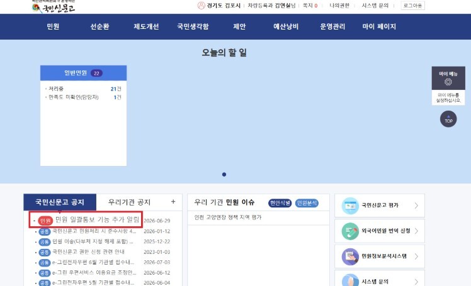Open the 국민생각함 main menu
The height and width of the screenshot is (286, 471).
point(193,26)
